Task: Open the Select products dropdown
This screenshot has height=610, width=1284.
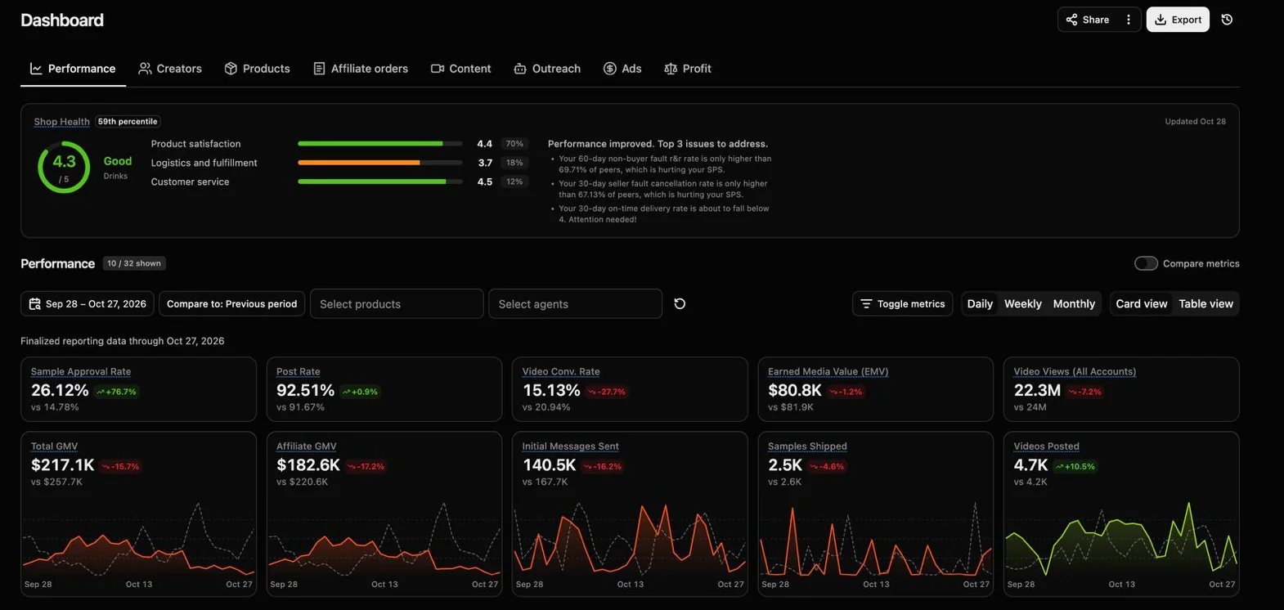Action: click(x=397, y=304)
